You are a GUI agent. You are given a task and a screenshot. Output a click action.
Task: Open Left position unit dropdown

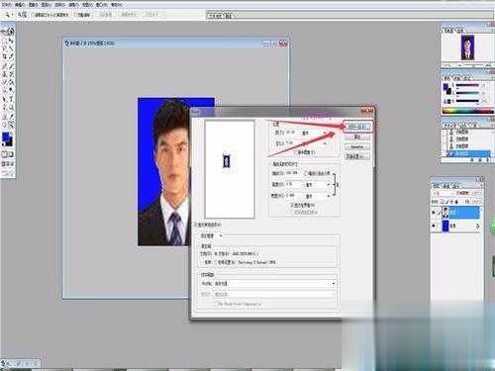point(315,143)
